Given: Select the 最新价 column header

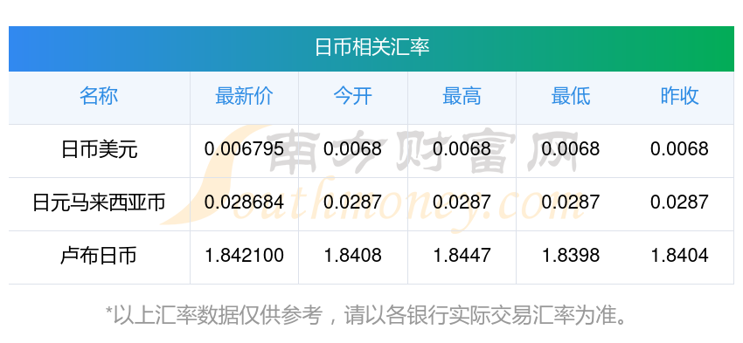Looking at the screenshot, I should pos(244,97).
